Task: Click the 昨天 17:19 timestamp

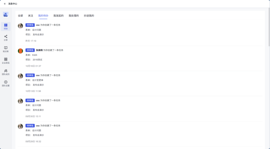Action: point(31,41)
